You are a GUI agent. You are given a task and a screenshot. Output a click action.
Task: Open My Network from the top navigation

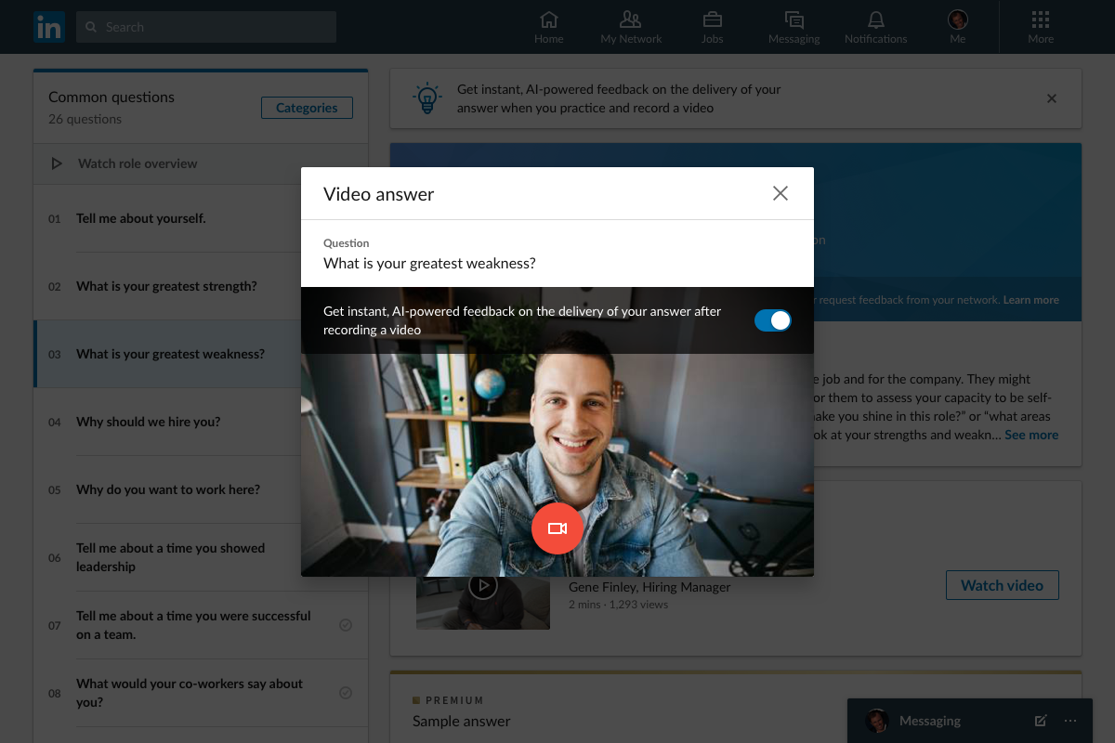(631, 26)
